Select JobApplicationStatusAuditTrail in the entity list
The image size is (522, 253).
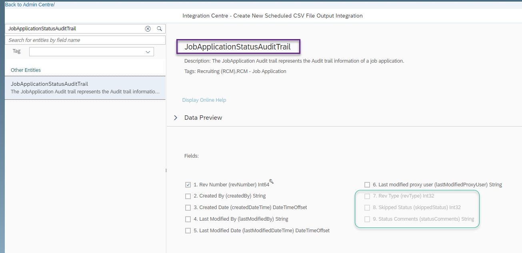pyautogui.click(x=85, y=88)
